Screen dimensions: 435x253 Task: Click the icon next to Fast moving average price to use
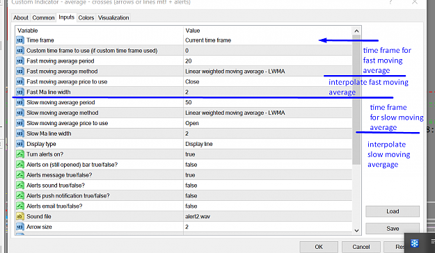pos(20,82)
